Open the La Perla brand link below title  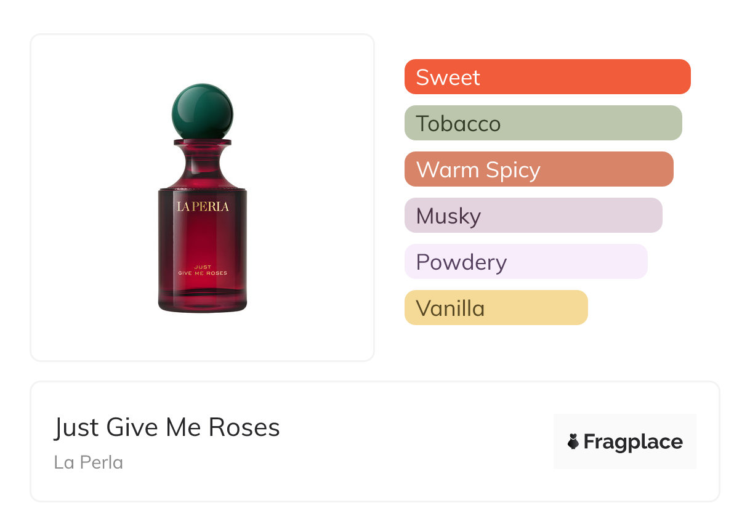[89, 462]
